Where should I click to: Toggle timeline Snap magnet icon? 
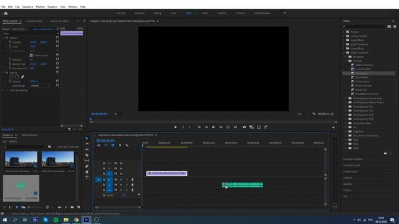pyautogui.click(x=106, y=145)
